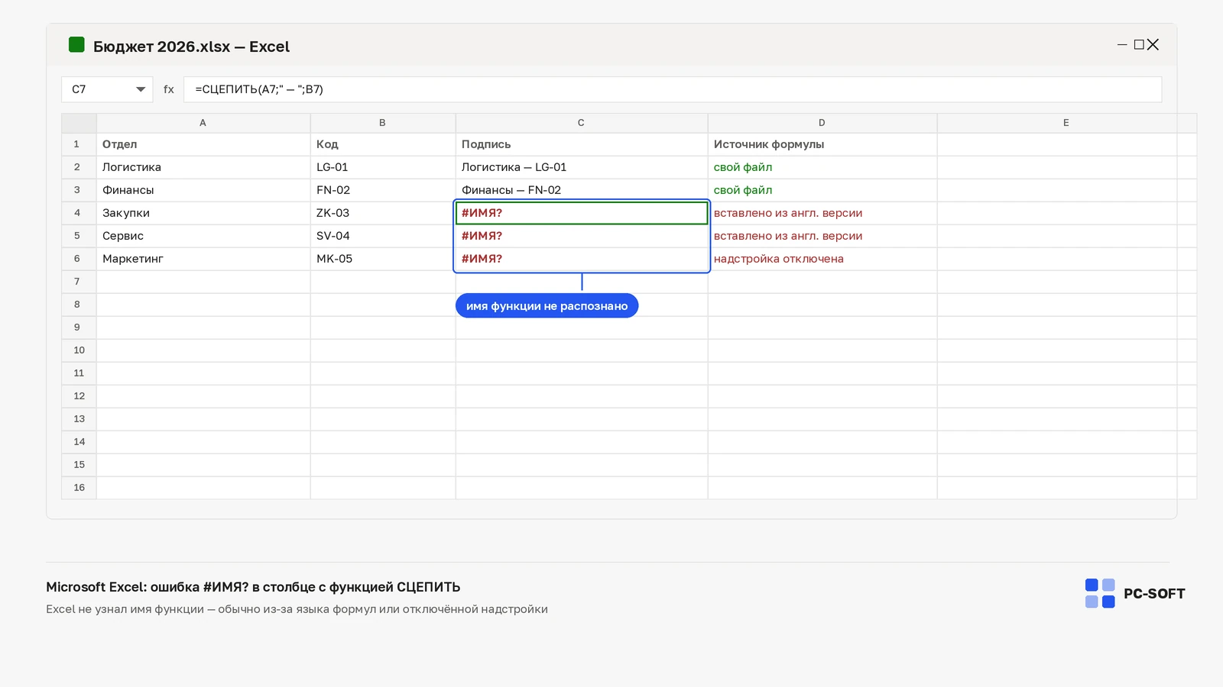Click вставлено из англ. версии in Сервис row
This screenshot has height=687, width=1223.
point(822,236)
